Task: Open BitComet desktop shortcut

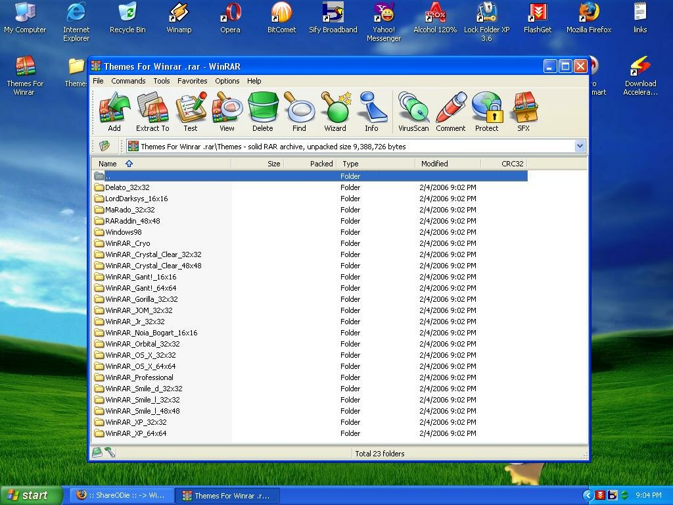Action: click(281, 17)
